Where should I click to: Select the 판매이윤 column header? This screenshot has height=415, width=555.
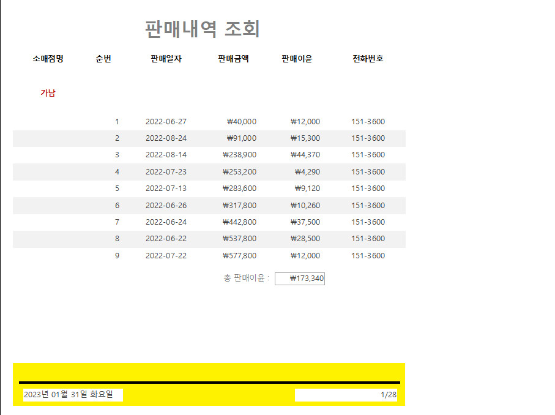tap(297, 59)
